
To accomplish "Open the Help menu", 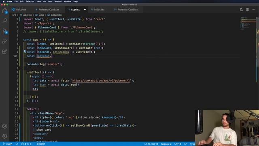I will (x=76, y=2).
